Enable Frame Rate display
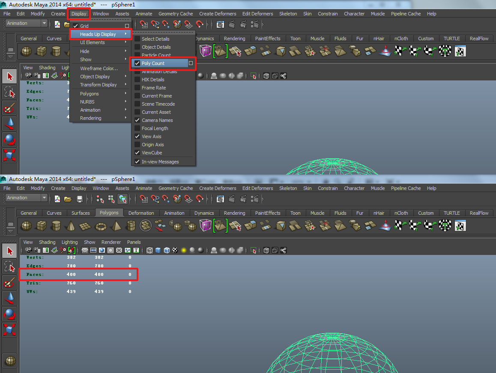Screen dimensions: 496x373 click(137, 88)
